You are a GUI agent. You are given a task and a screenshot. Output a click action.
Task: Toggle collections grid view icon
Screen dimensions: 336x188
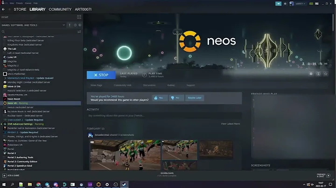click(x=79, y=17)
